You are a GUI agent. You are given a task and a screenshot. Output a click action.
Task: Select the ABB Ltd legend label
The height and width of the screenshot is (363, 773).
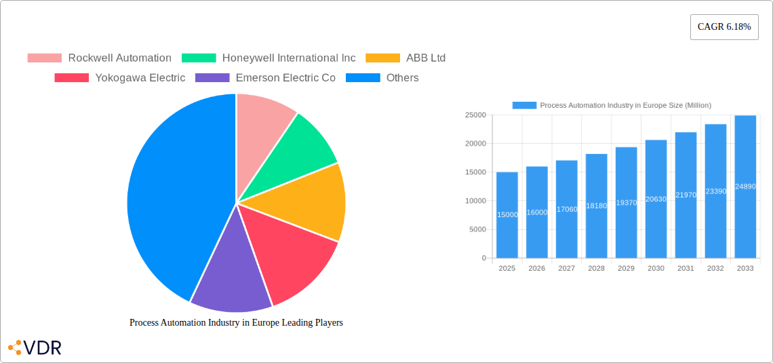click(426, 58)
